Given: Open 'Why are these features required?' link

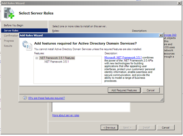Looking at the screenshot, I should tap(46, 98).
